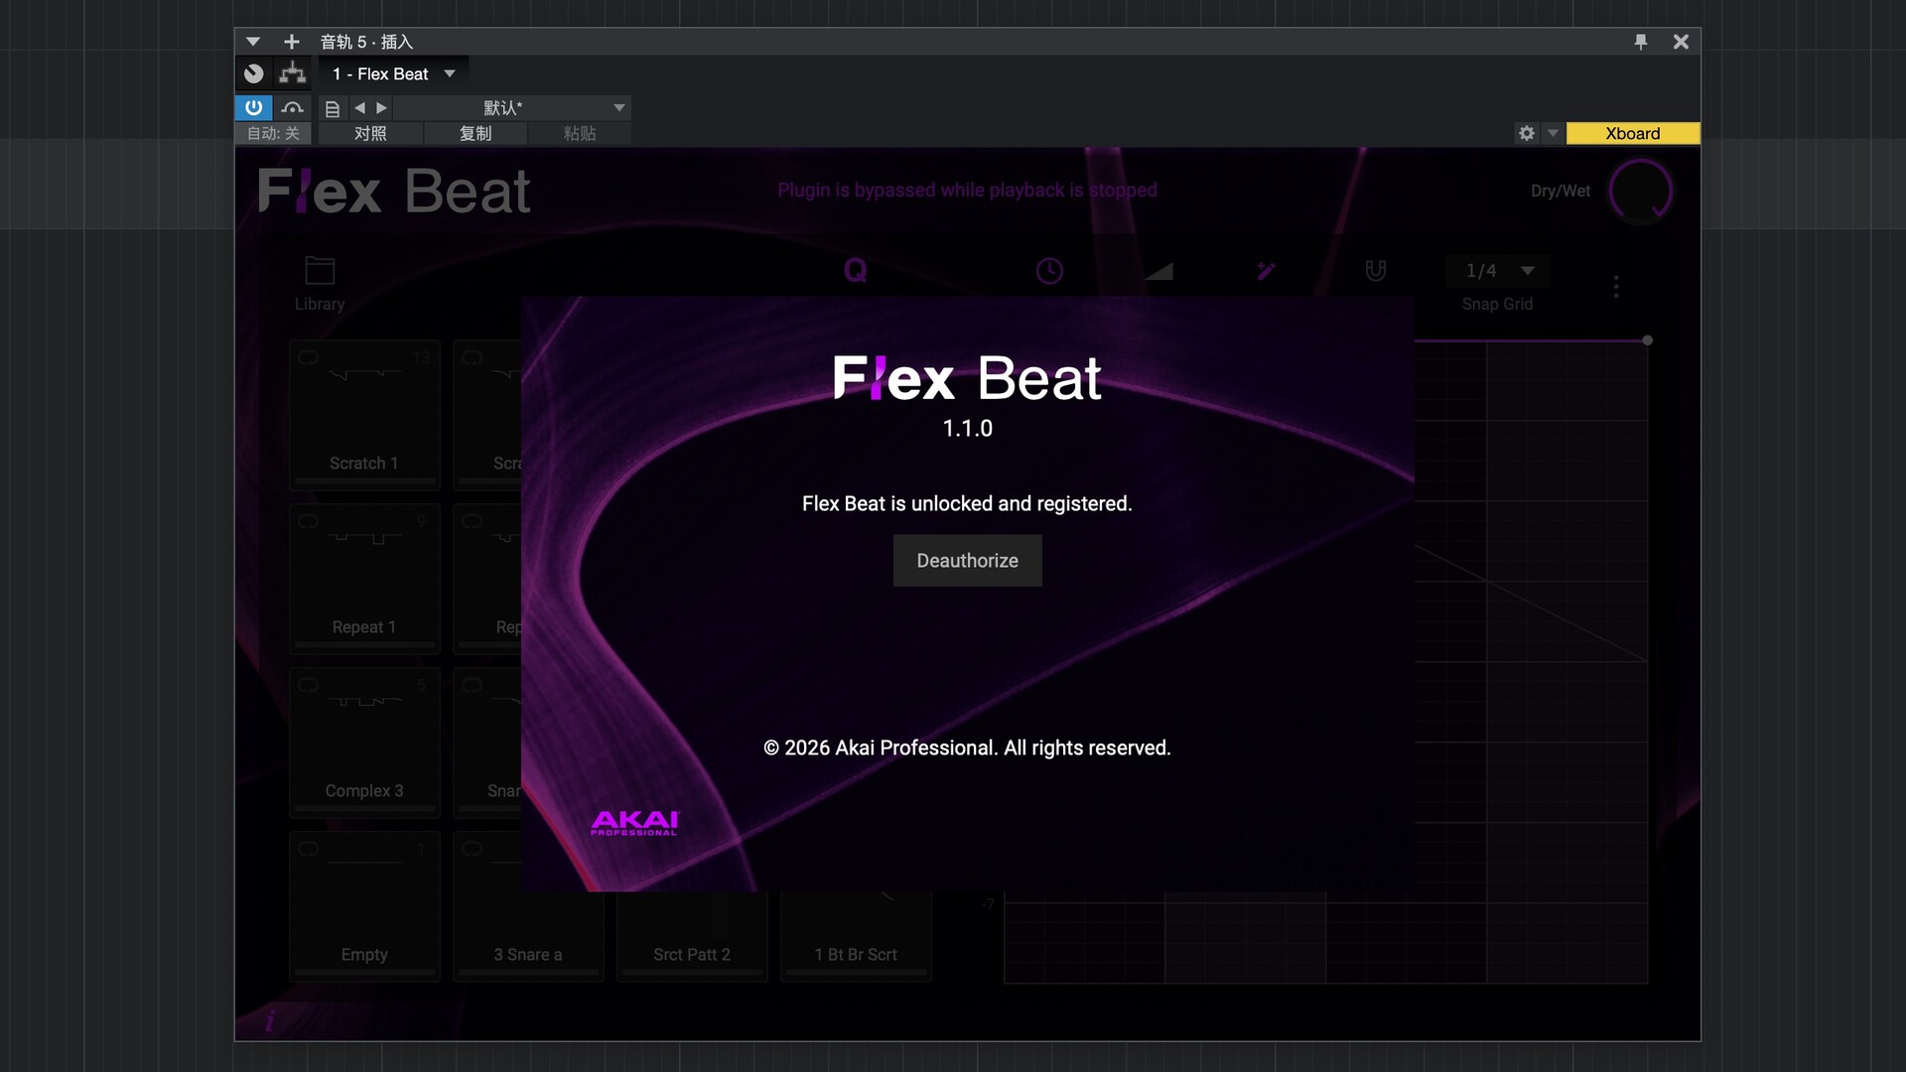
Task: Go to previous preset arrow
Action: pyautogui.click(x=359, y=107)
